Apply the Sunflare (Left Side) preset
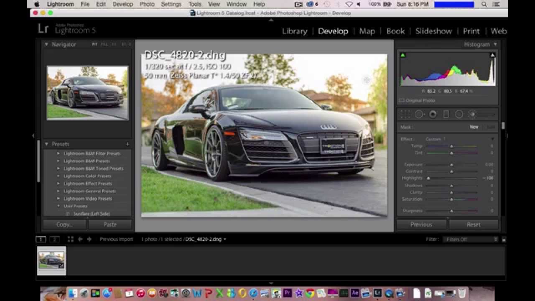 pyautogui.click(x=92, y=214)
